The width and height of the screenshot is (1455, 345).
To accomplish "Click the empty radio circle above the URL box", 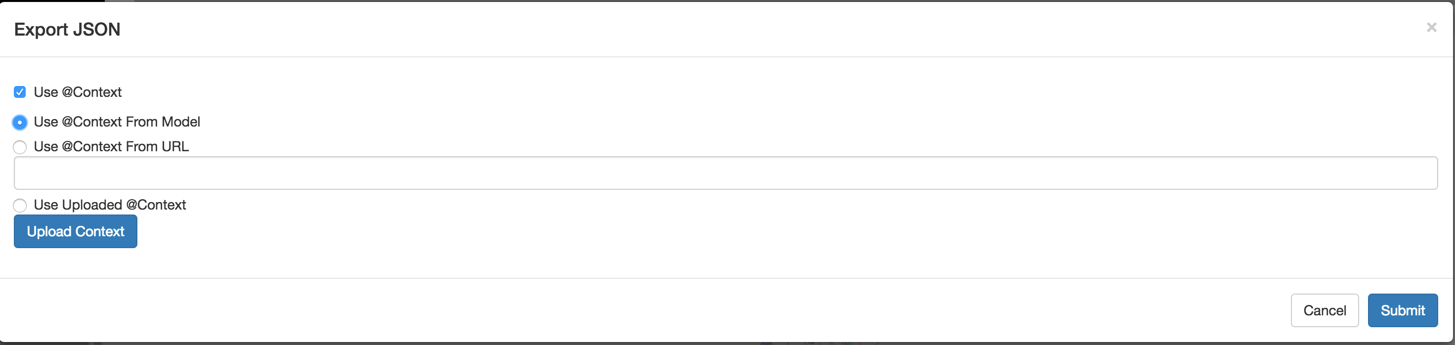I will tap(20, 147).
